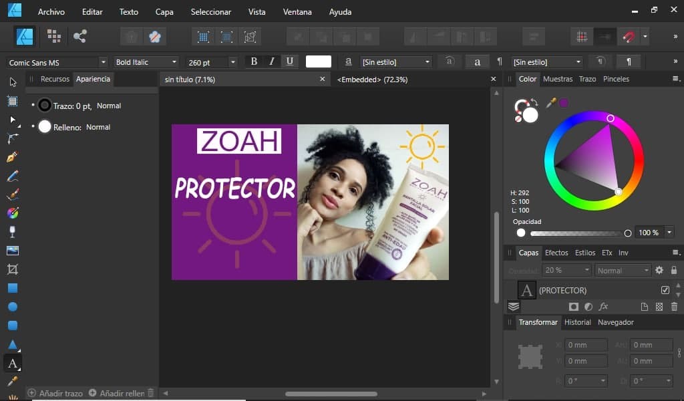Screen dimensions: 684x401
Task: Toggle Underline text formatting
Action: click(290, 61)
